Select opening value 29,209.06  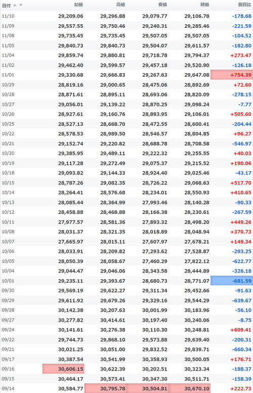point(71,16)
